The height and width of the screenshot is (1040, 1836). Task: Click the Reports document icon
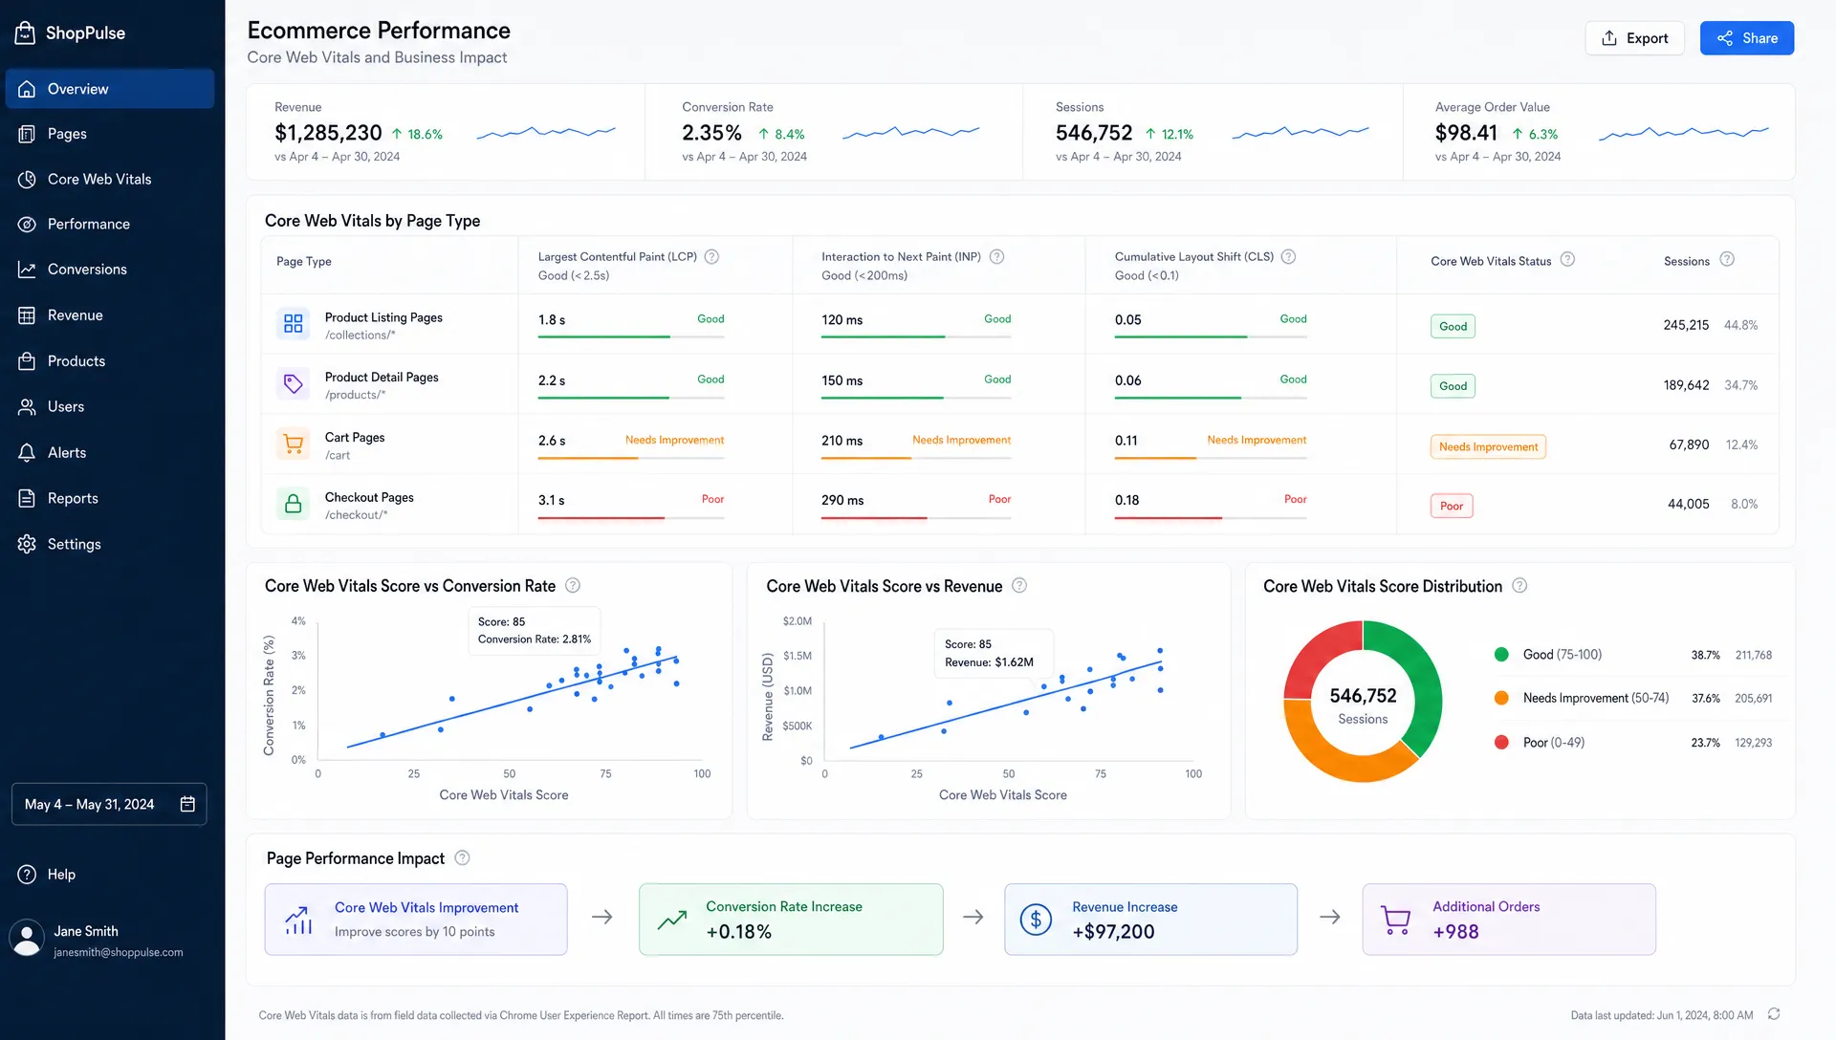pyautogui.click(x=27, y=499)
